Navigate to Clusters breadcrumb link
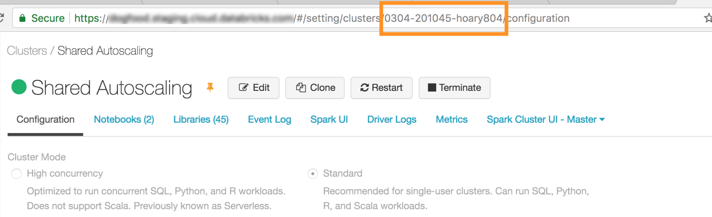This screenshot has height=217, width=712. pos(27,51)
